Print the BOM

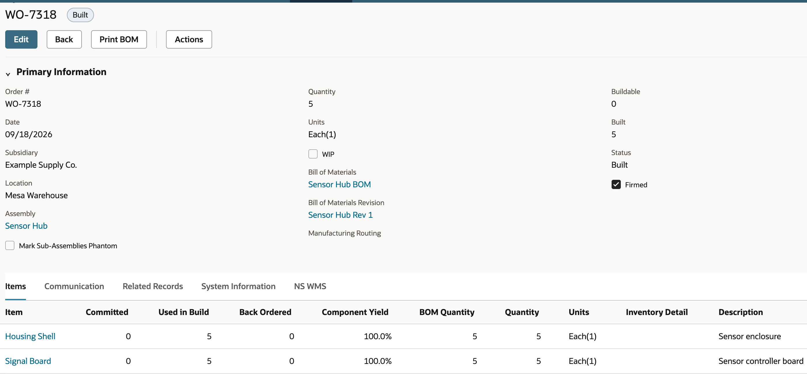(x=119, y=39)
